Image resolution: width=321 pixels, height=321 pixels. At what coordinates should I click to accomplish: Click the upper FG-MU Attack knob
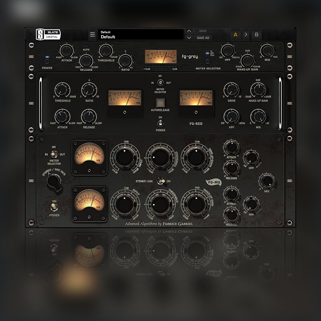point(232,147)
